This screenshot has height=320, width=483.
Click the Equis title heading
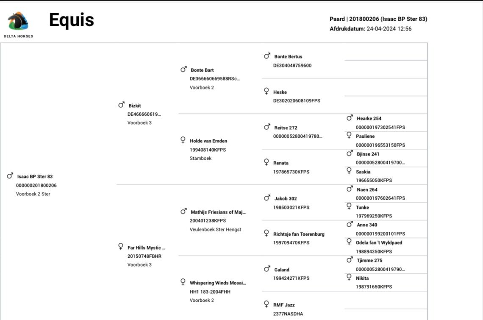[72, 20]
